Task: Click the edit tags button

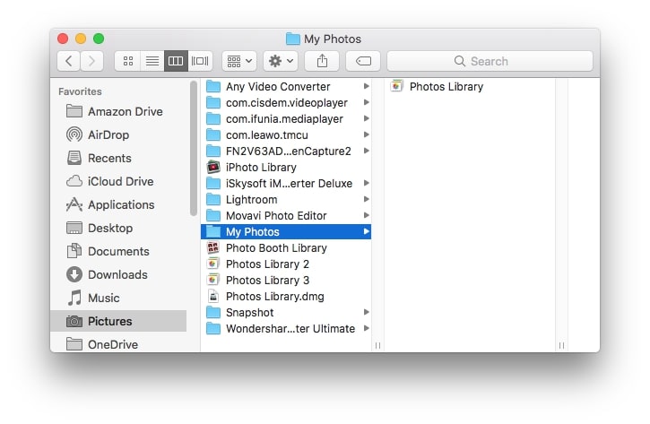Action: [363, 61]
